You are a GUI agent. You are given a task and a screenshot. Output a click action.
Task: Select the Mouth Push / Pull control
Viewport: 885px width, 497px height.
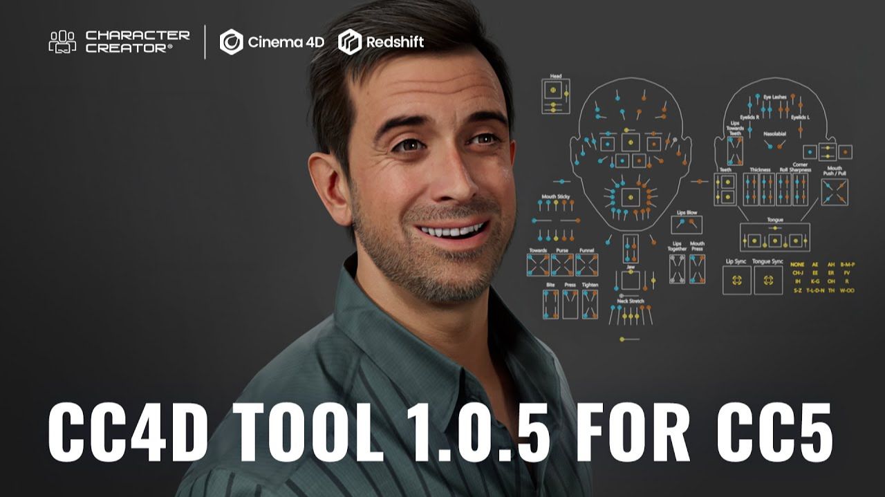pos(835,191)
